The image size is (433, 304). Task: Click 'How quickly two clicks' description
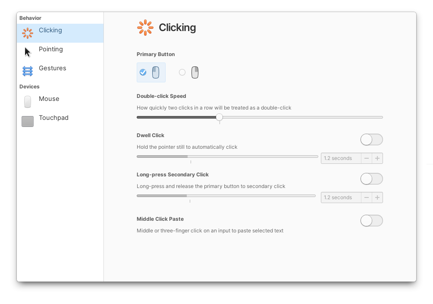click(214, 108)
